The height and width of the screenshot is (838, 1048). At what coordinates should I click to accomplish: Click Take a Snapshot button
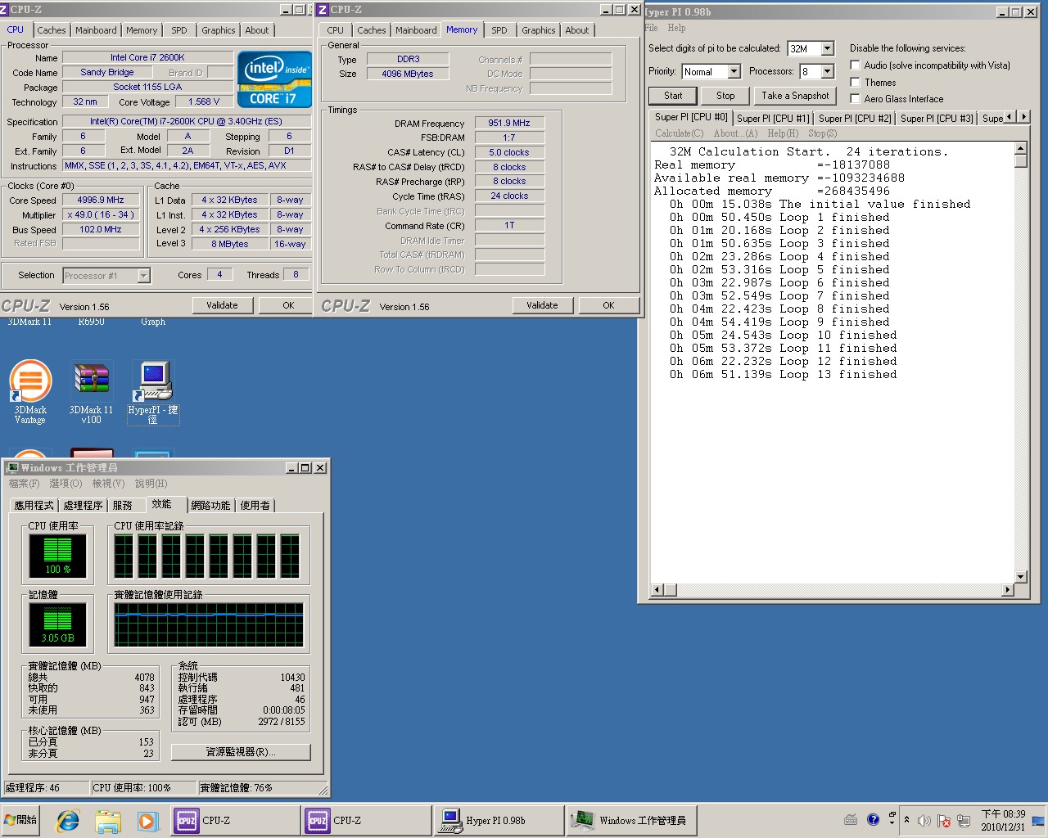(x=795, y=96)
